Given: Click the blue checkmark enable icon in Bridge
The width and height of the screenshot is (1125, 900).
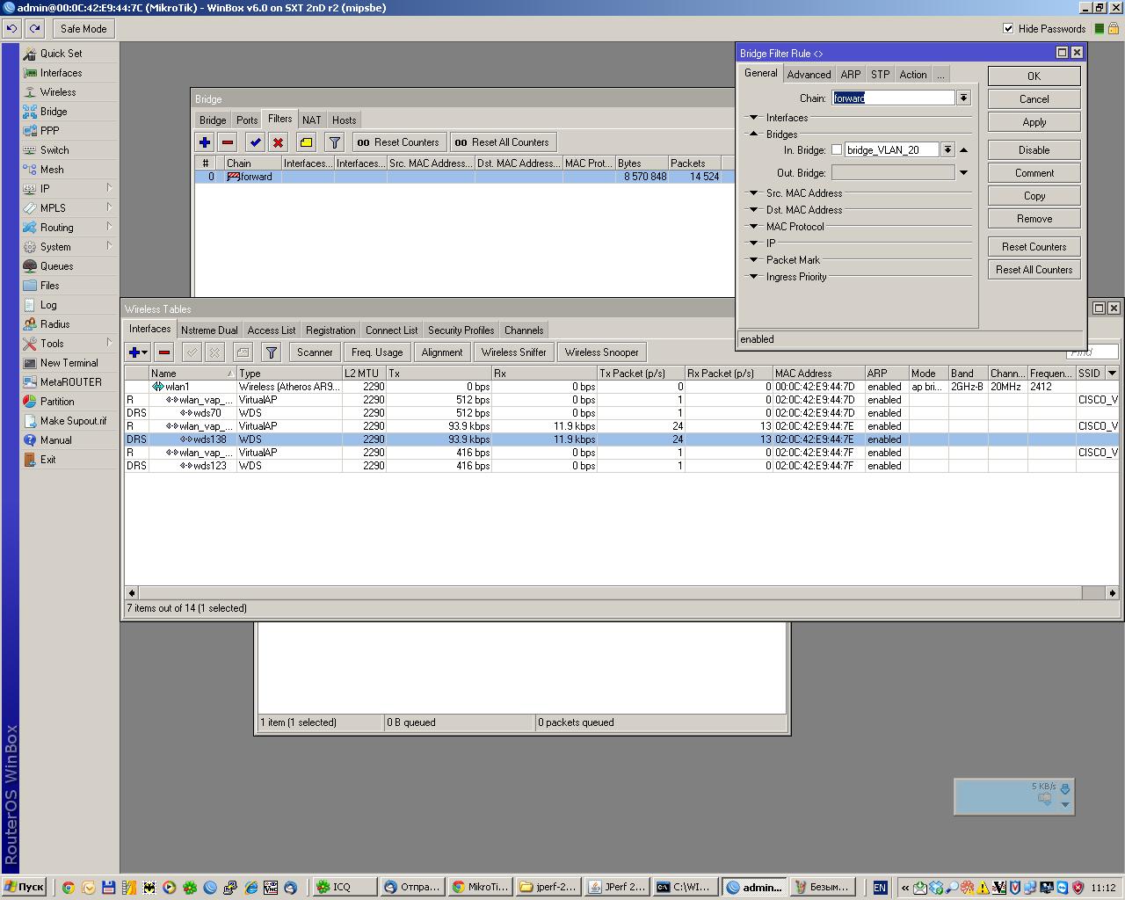Looking at the screenshot, I should [255, 142].
